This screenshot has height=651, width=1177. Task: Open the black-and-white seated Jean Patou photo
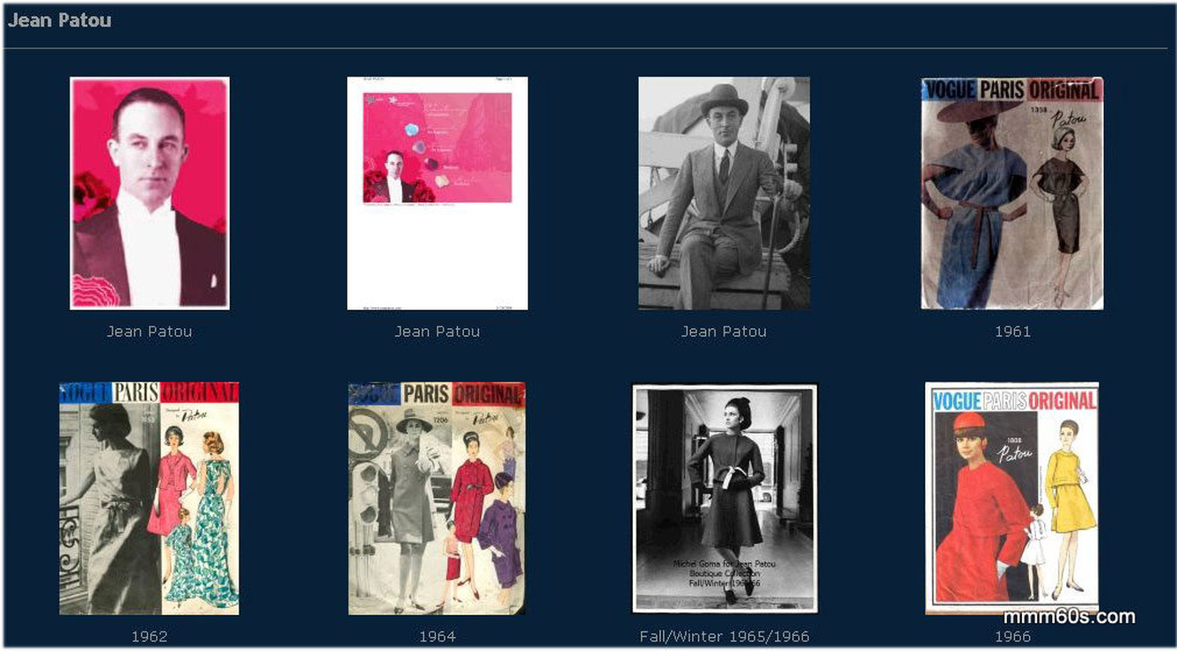725,194
